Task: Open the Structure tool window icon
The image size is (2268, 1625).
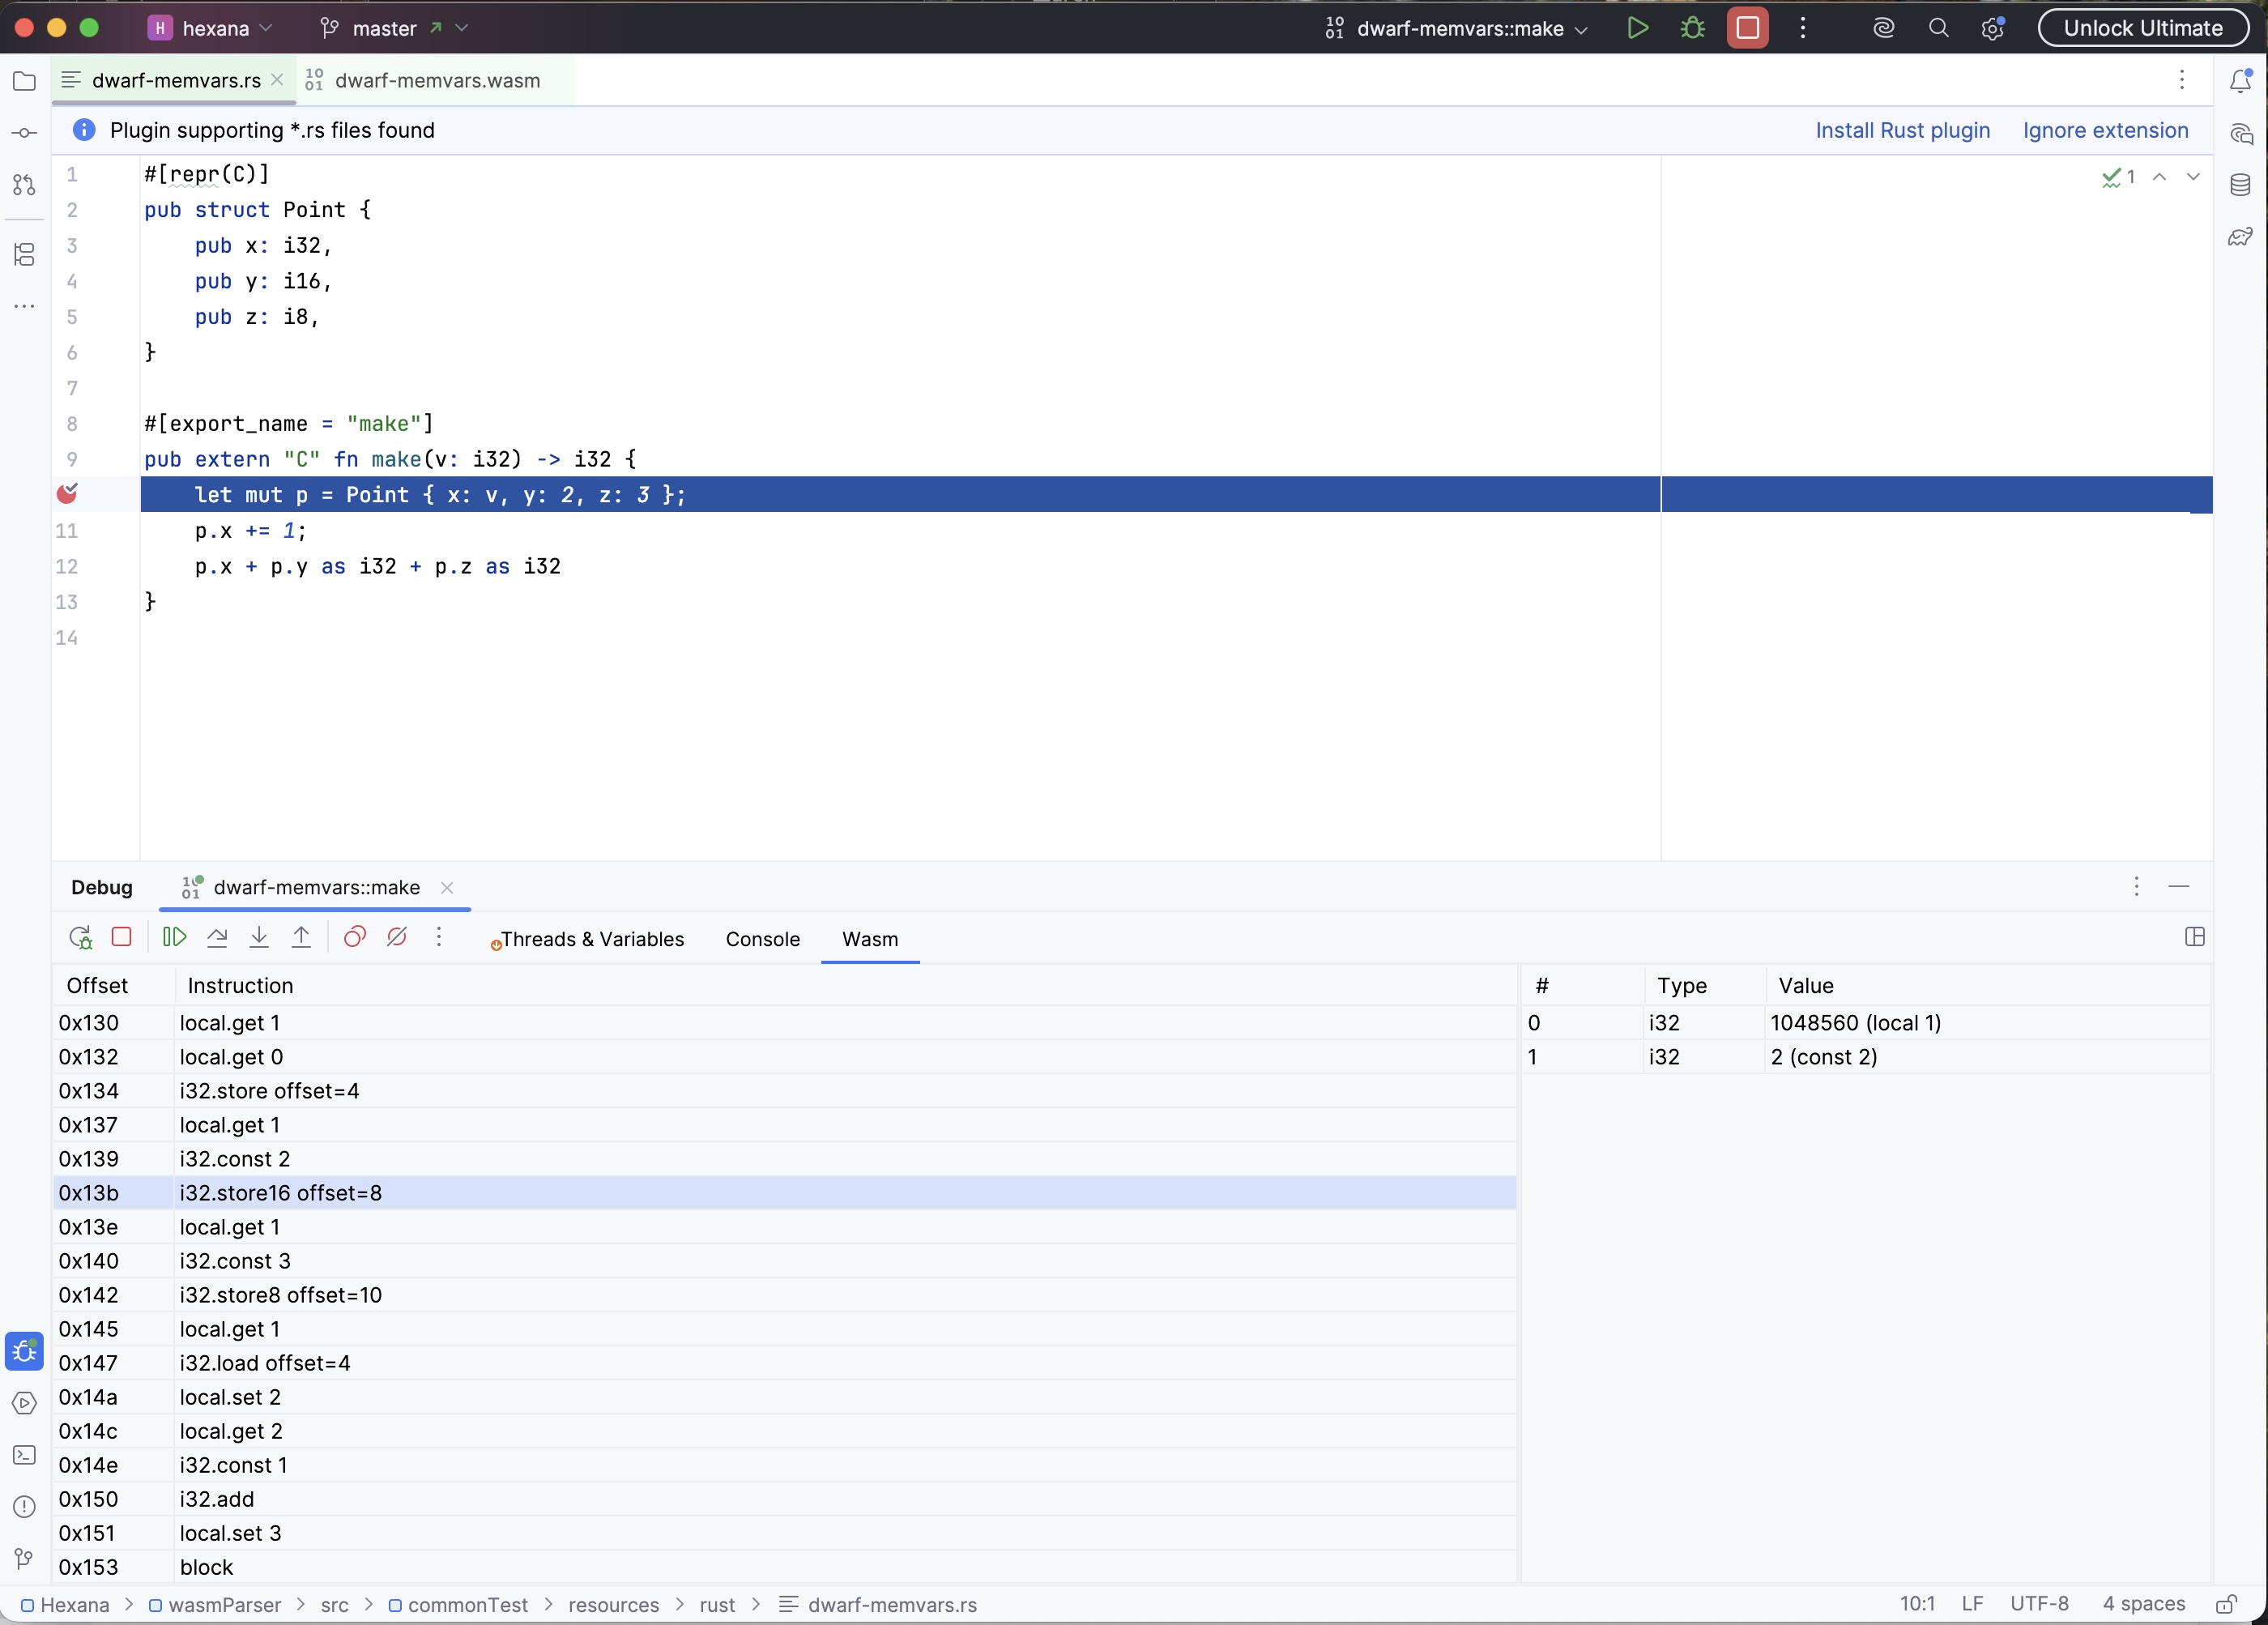Action: pyautogui.click(x=25, y=254)
